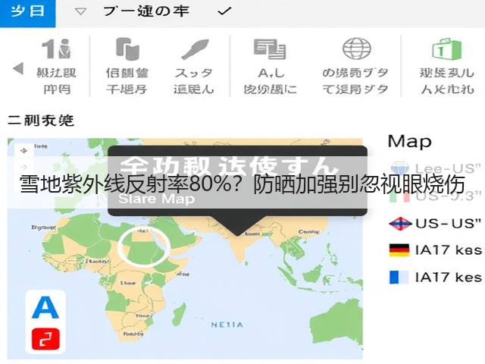This screenshot has height=364, width=485.
Task: Click the blue-white swatch beside IA17 kes
Action: click(x=399, y=277)
